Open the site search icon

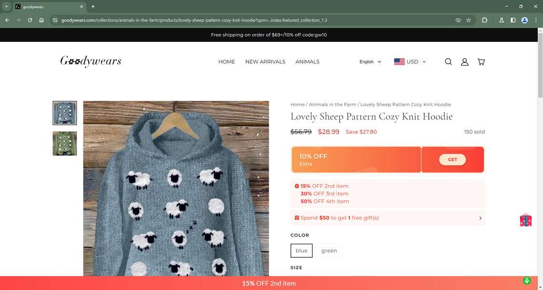[x=448, y=62]
